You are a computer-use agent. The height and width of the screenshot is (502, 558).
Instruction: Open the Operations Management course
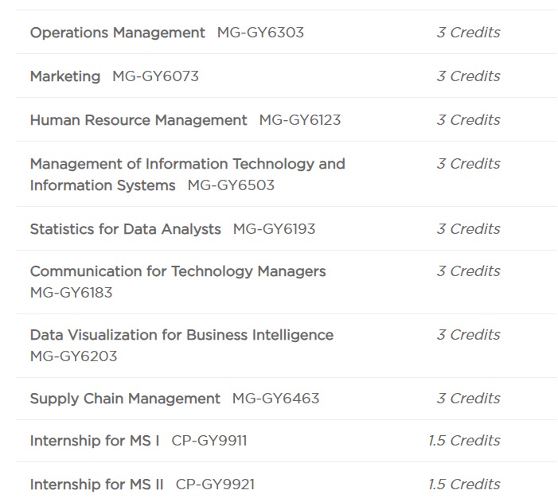pos(117,33)
